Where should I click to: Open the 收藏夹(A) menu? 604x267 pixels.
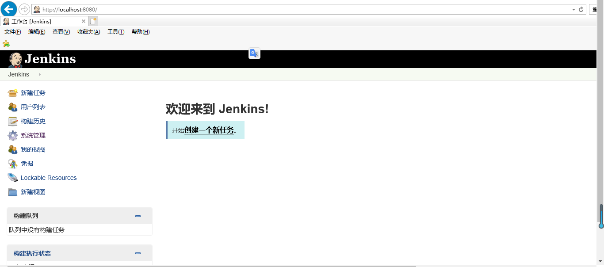89,32
